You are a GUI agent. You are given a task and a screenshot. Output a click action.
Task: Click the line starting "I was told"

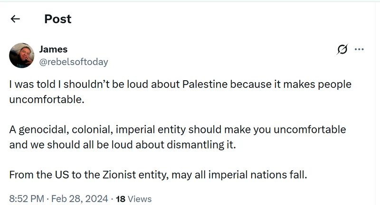(x=180, y=84)
